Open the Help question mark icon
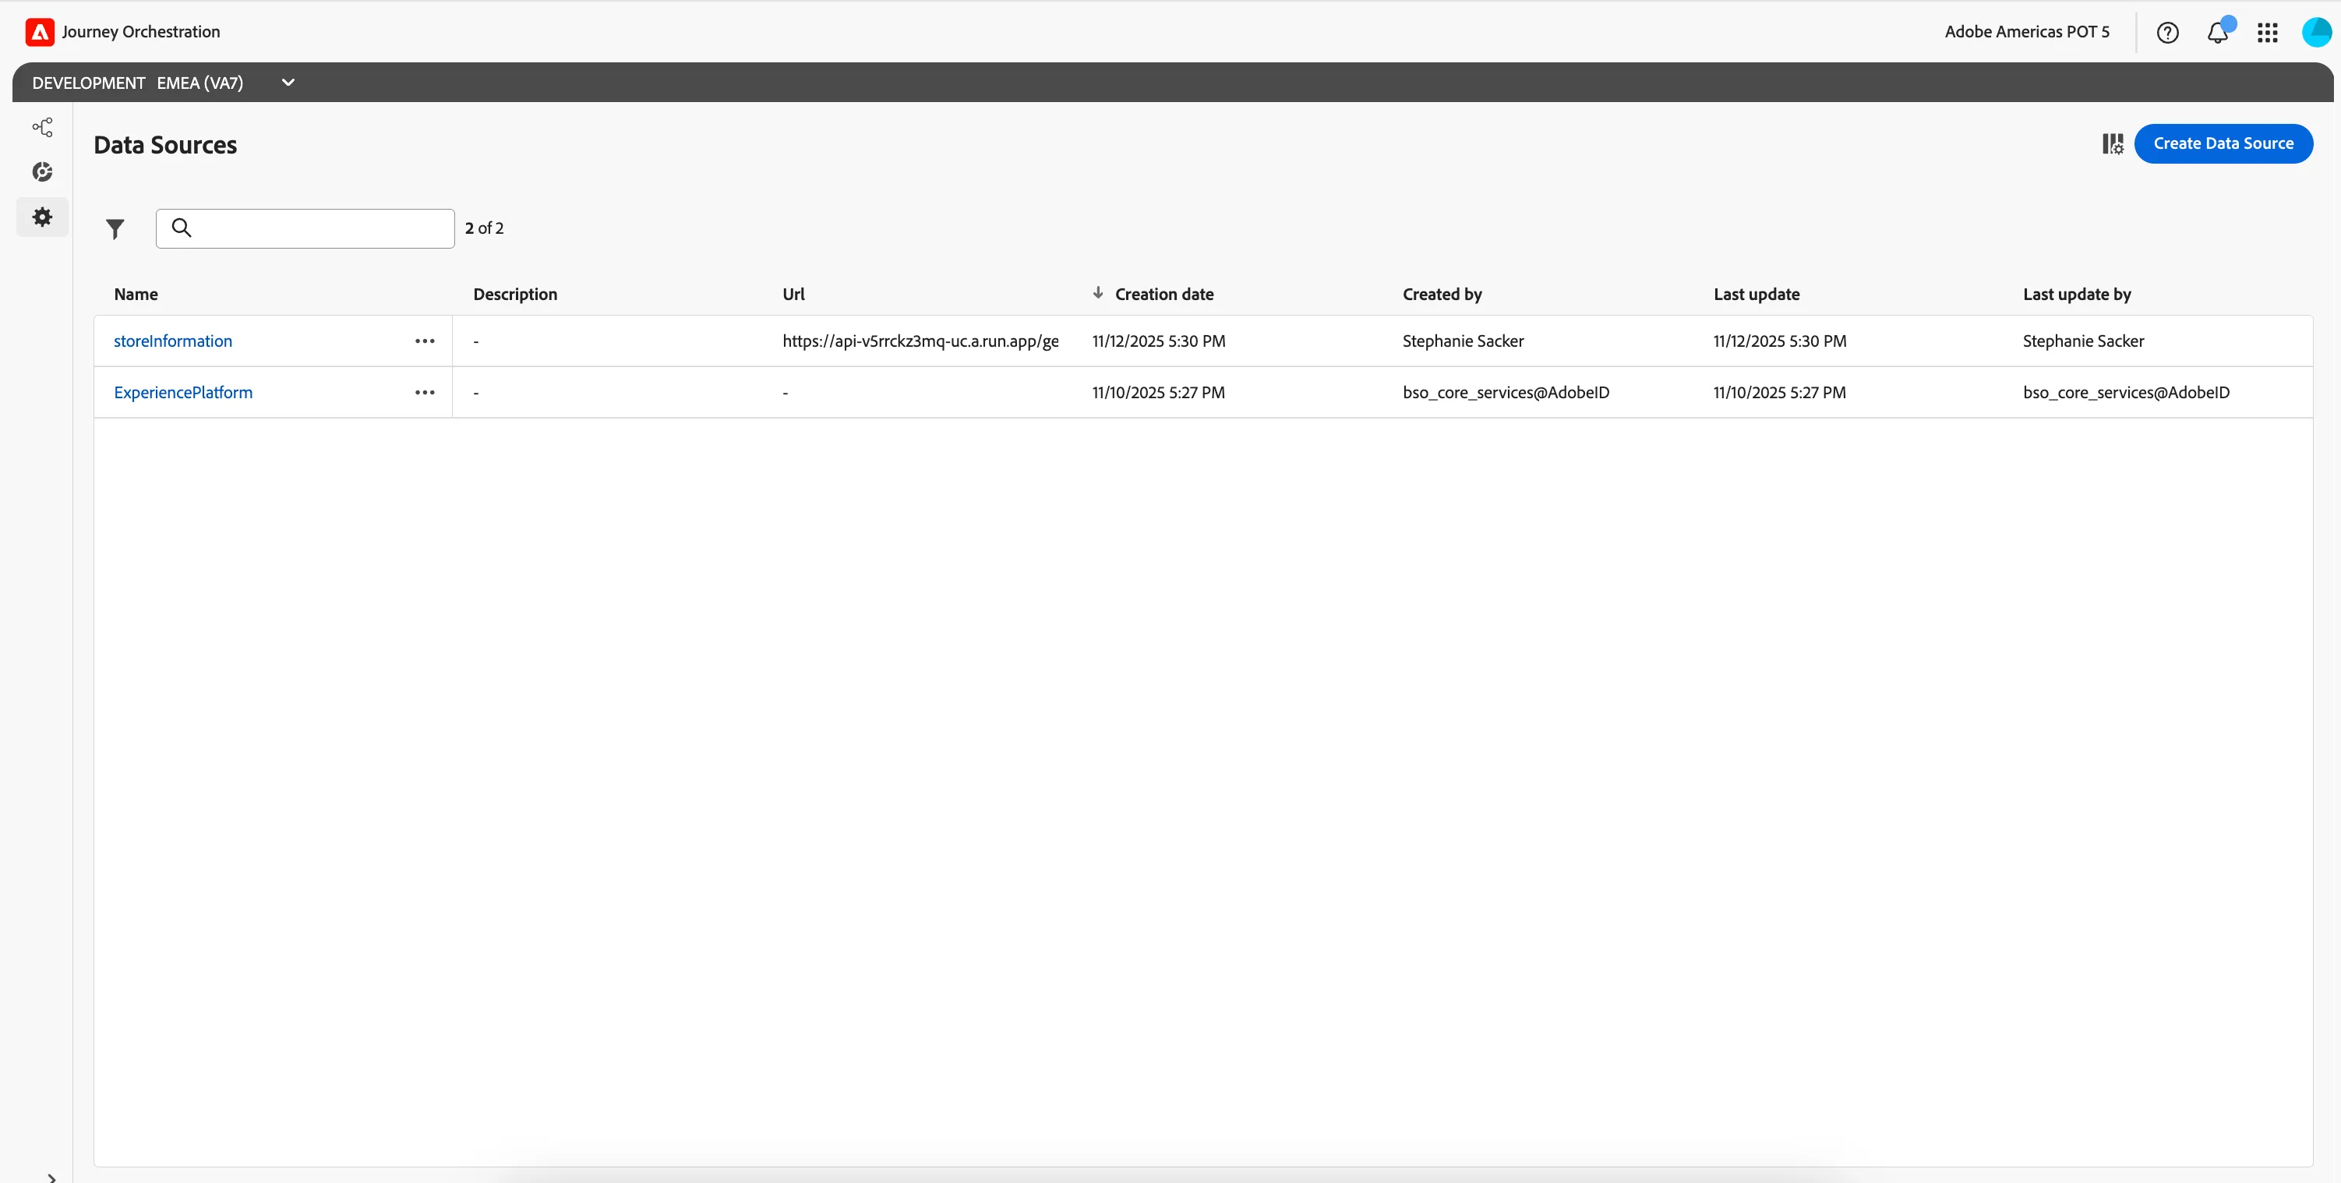The height and width of the screenshot is (1183, 2341). pos(2167,33)
